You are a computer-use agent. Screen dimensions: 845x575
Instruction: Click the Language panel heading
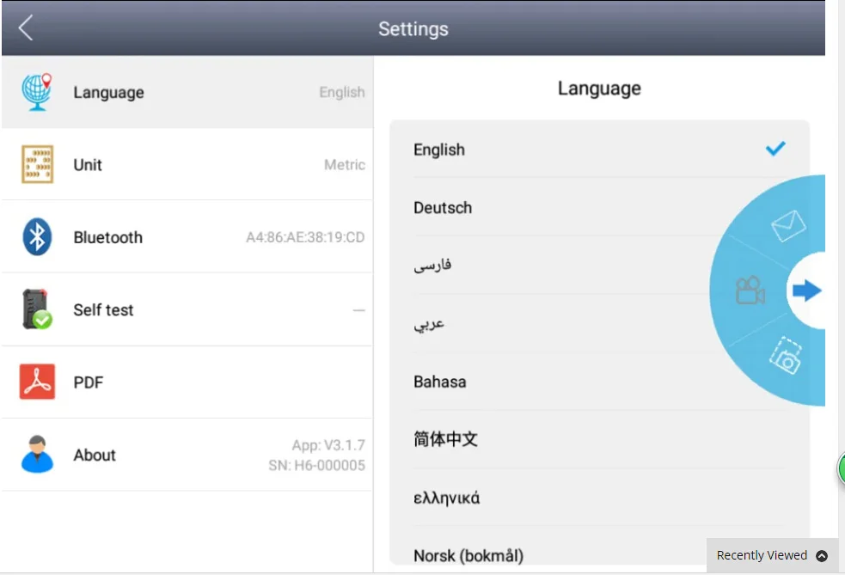(x=599, y=88)
